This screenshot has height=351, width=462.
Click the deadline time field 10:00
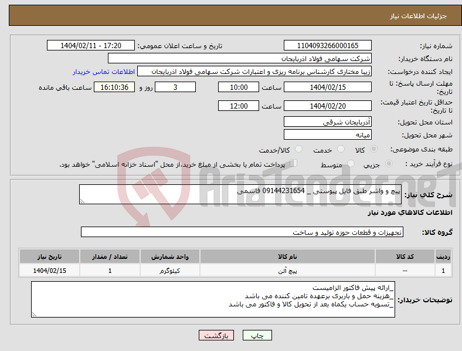(239, 87)
